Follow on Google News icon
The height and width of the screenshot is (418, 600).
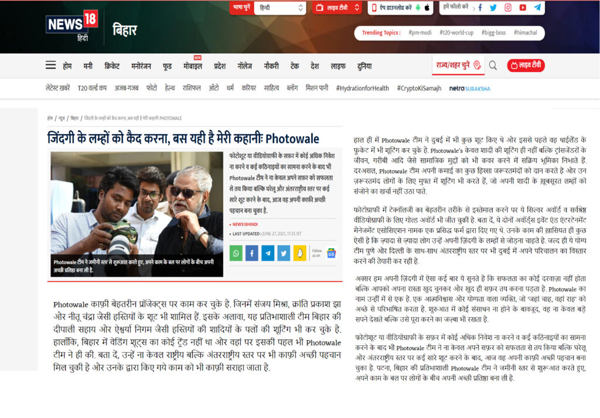pyautogui.click(x=331, y=253)
